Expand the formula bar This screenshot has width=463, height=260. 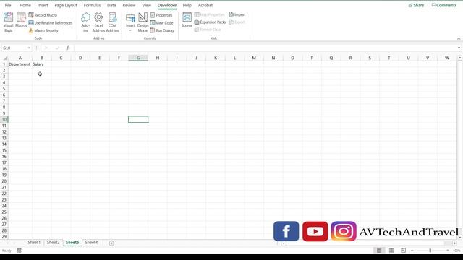(x=459, y=48)
